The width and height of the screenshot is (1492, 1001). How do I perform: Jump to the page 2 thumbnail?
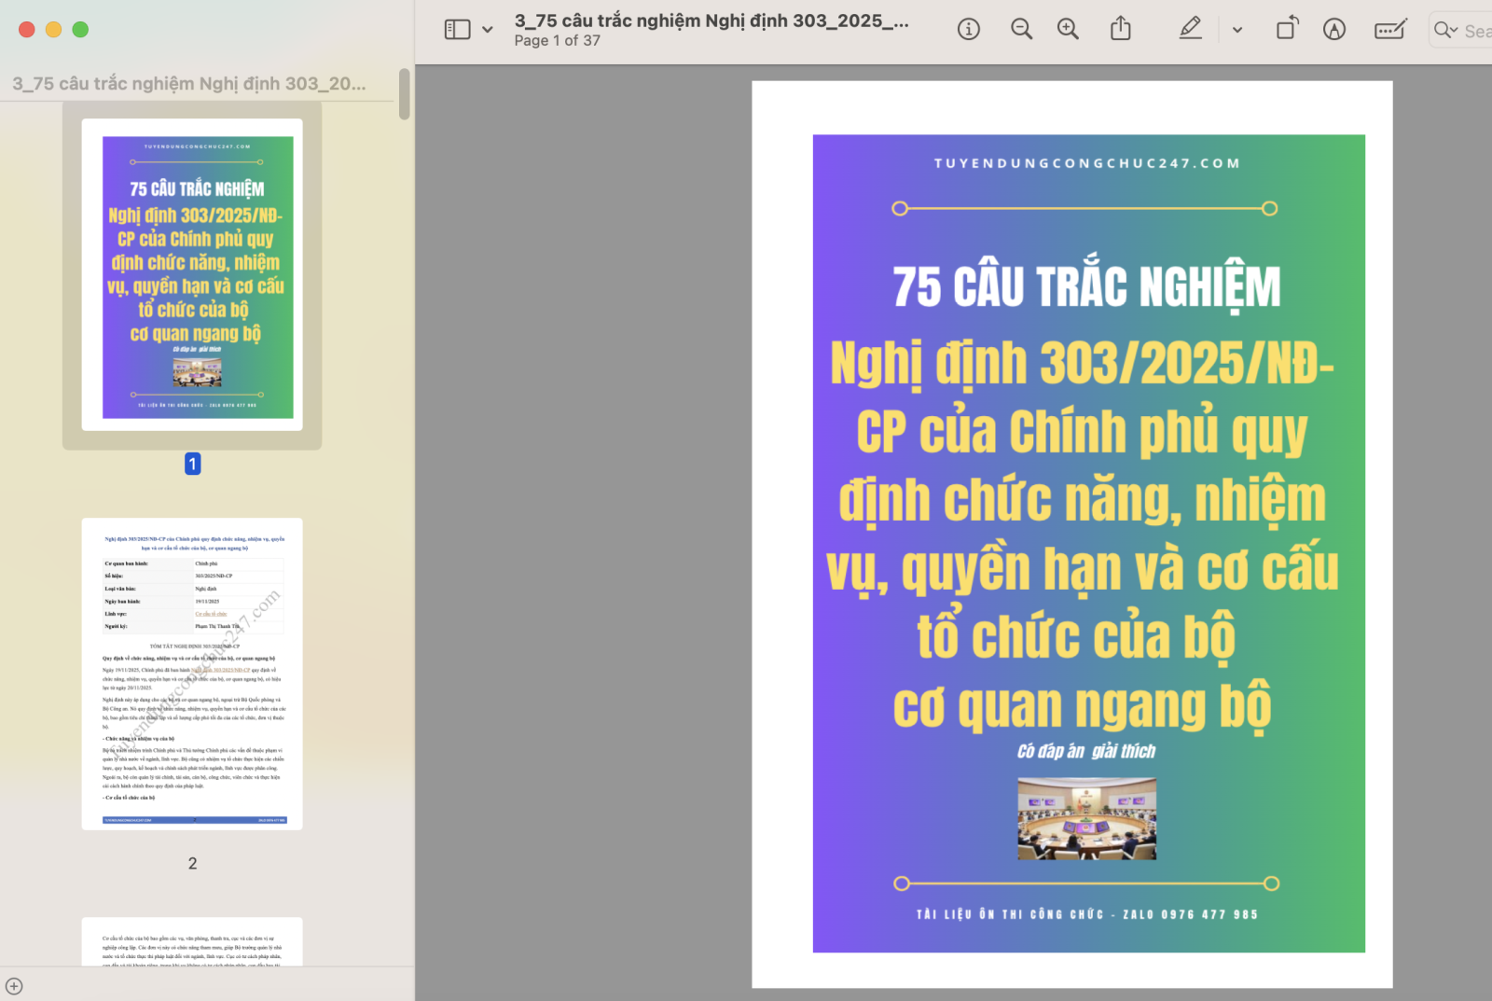(x=192, y=674)
